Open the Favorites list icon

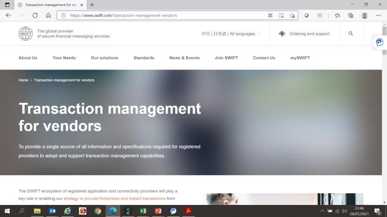(337, 15)
